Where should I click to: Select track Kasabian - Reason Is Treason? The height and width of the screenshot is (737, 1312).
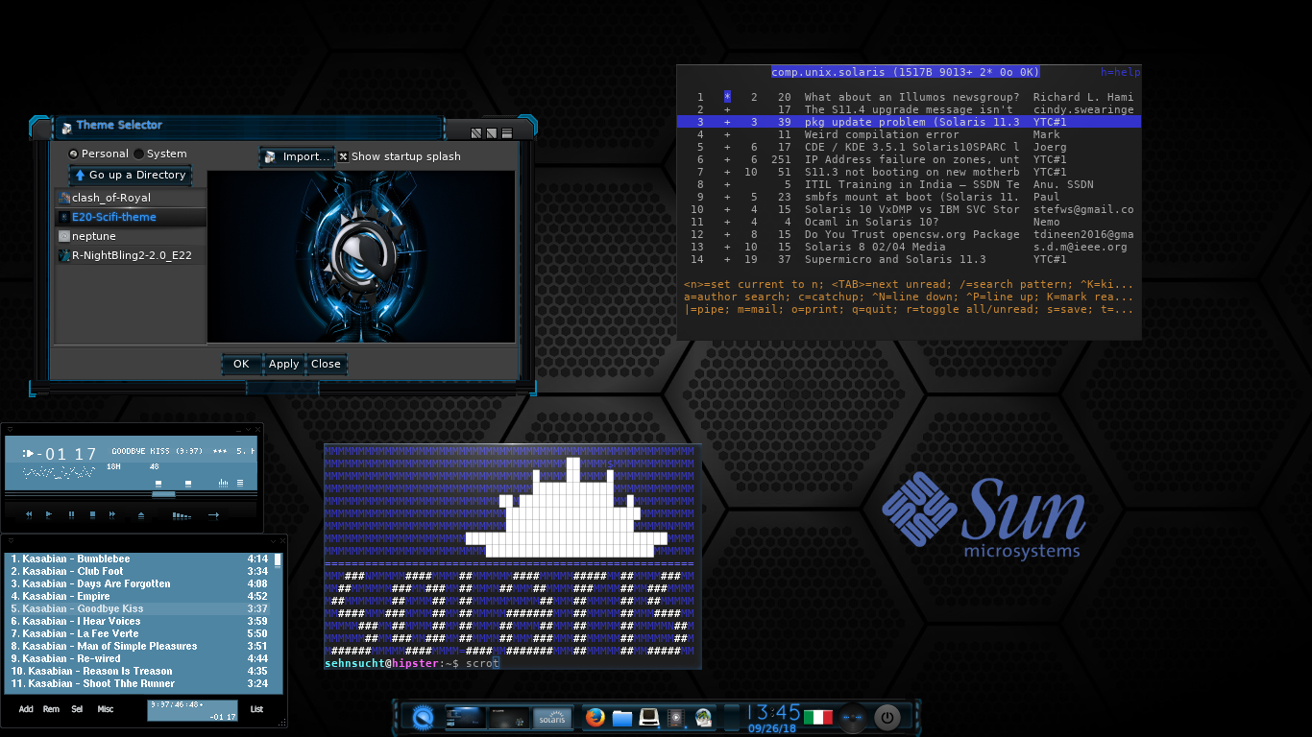tap(139, 671)
